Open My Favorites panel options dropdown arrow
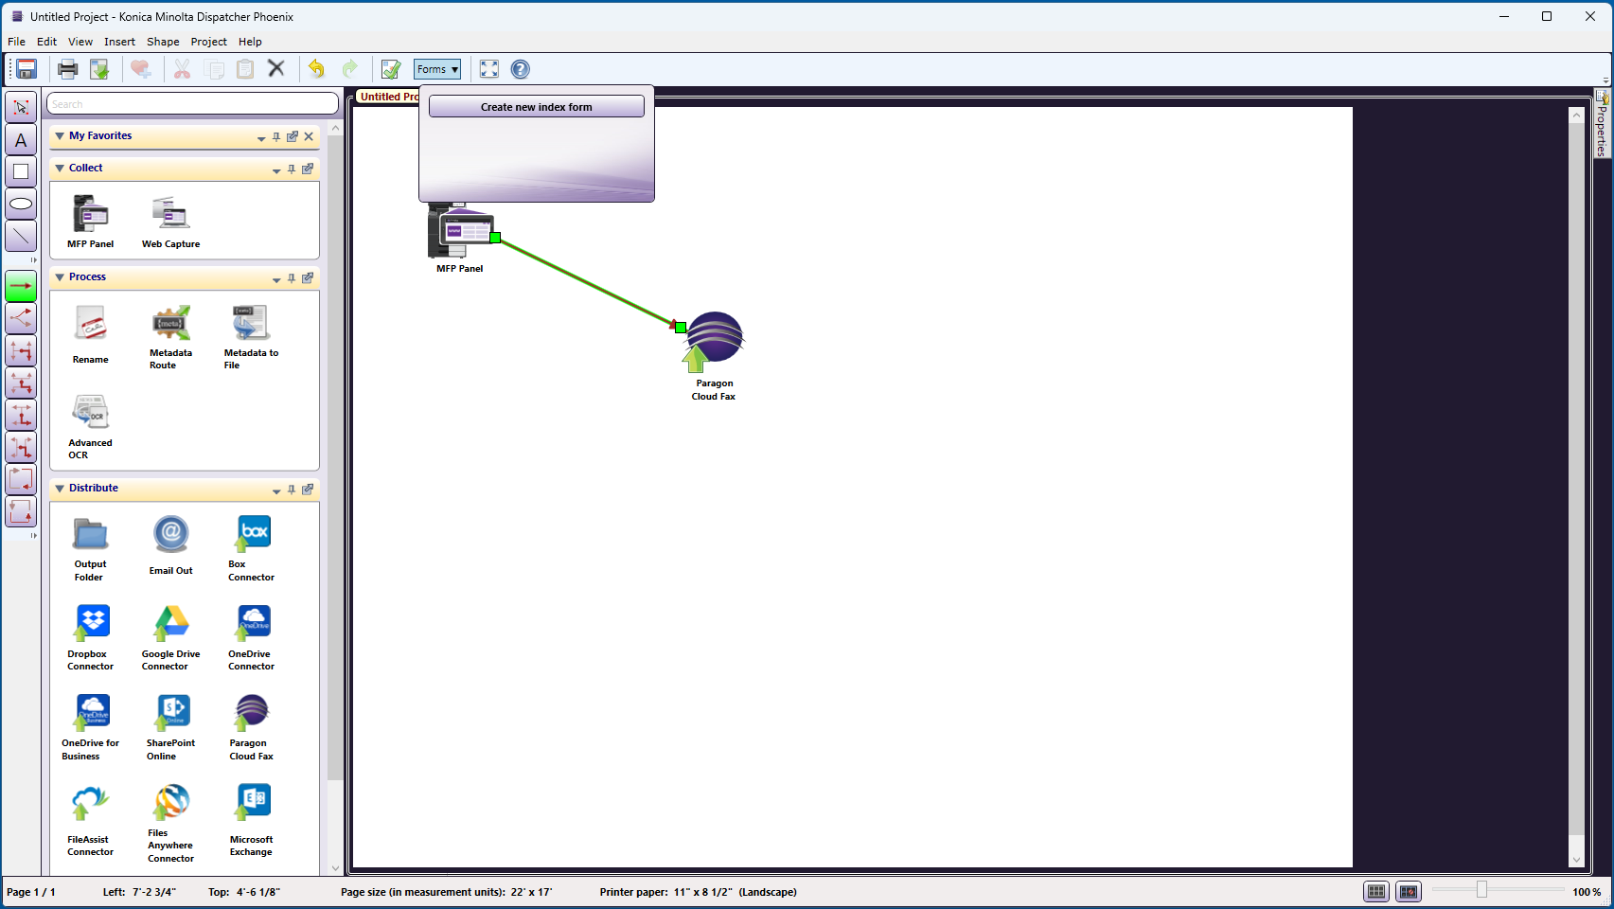 (261, 138)
